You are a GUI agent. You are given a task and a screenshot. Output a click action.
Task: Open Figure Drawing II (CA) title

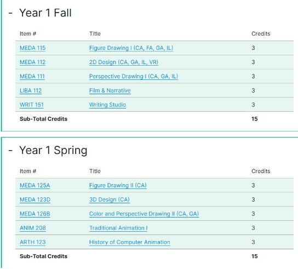[118, 185]
